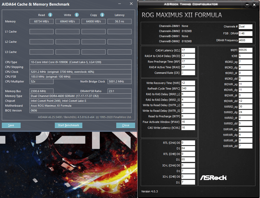This screenshot has height=198, width=260.
Task: Click Start Benchmark button
Action: pyautogui.click(x=69, y=125)
